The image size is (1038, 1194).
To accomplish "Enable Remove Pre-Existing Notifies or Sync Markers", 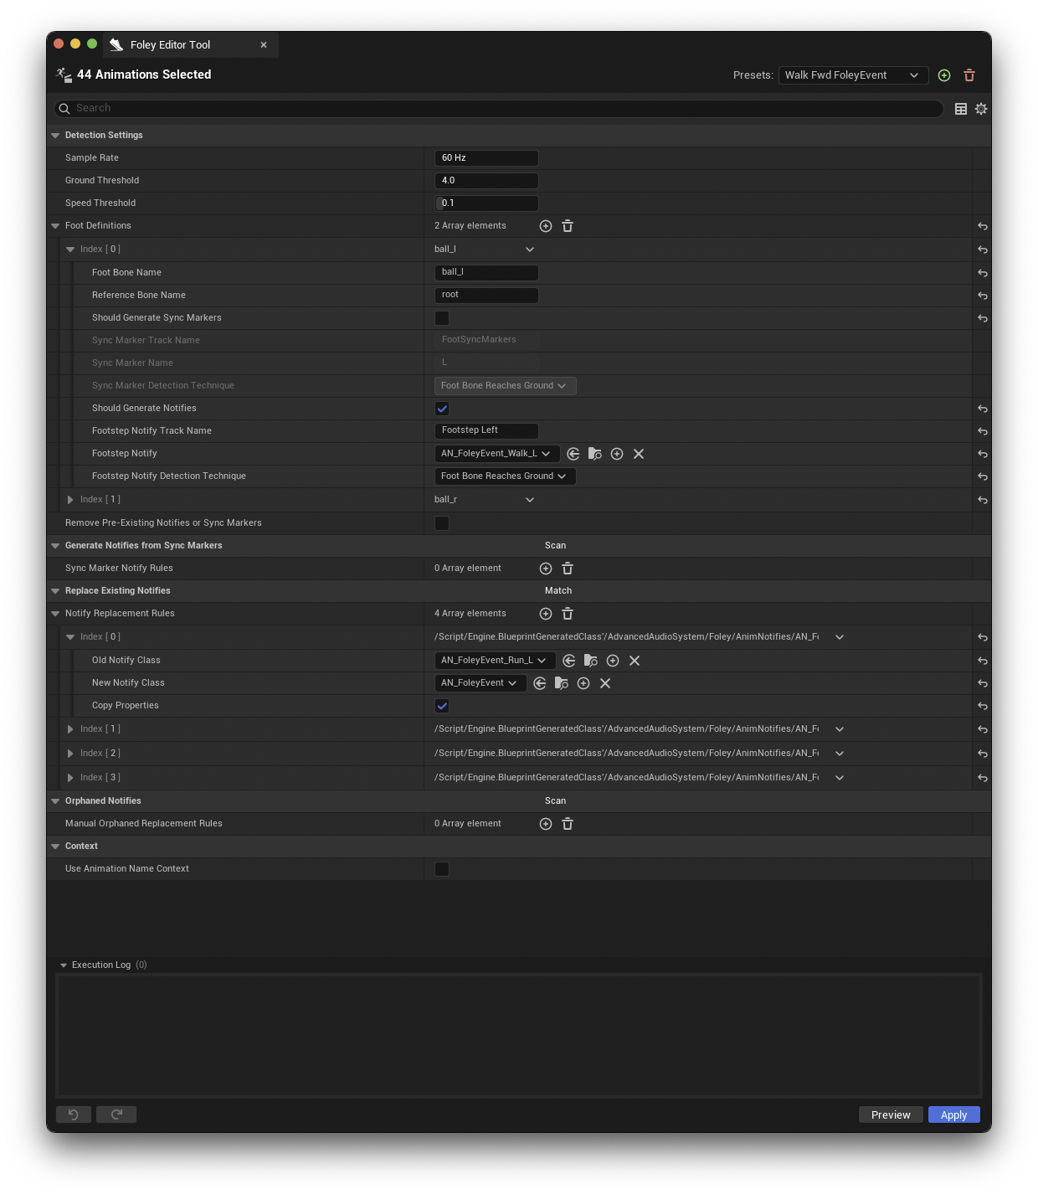I will (442, 523).
